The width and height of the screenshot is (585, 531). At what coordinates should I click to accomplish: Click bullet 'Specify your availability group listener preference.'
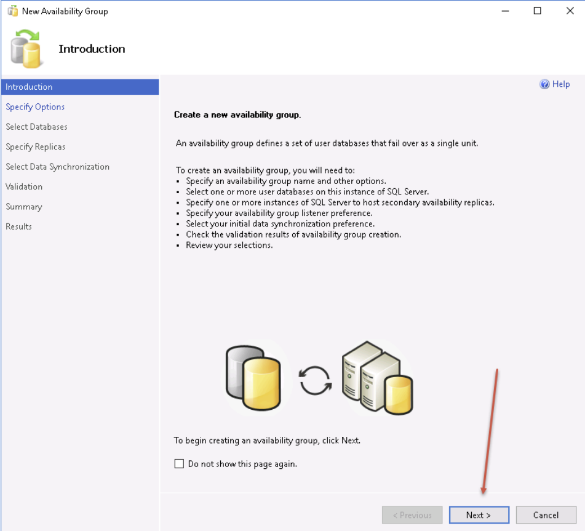(279, 213)
